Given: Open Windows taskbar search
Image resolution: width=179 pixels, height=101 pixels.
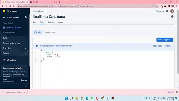Looking at the screenshot, I should (x=72, y=98).
